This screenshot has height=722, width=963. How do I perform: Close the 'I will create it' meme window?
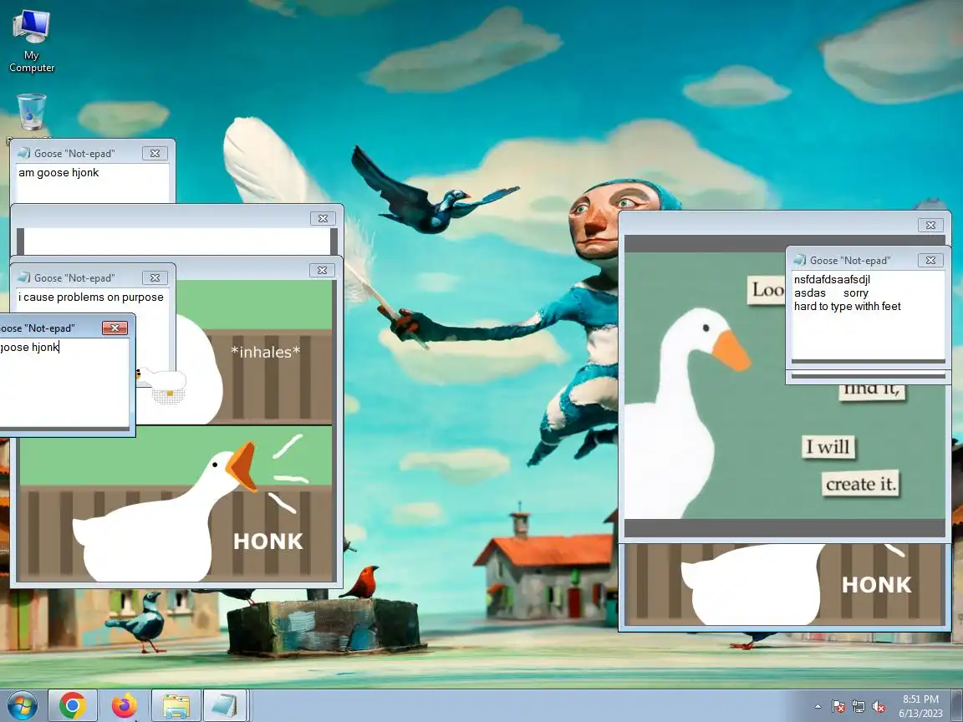pos(930,226)
